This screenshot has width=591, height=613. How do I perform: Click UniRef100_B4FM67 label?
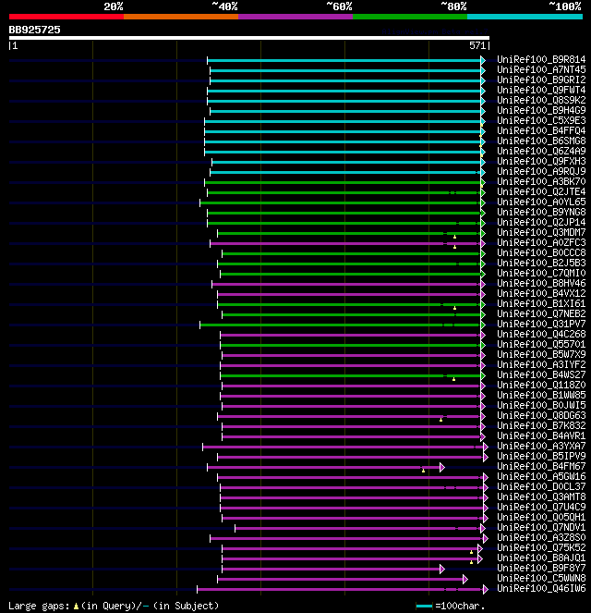pos(541,466)
